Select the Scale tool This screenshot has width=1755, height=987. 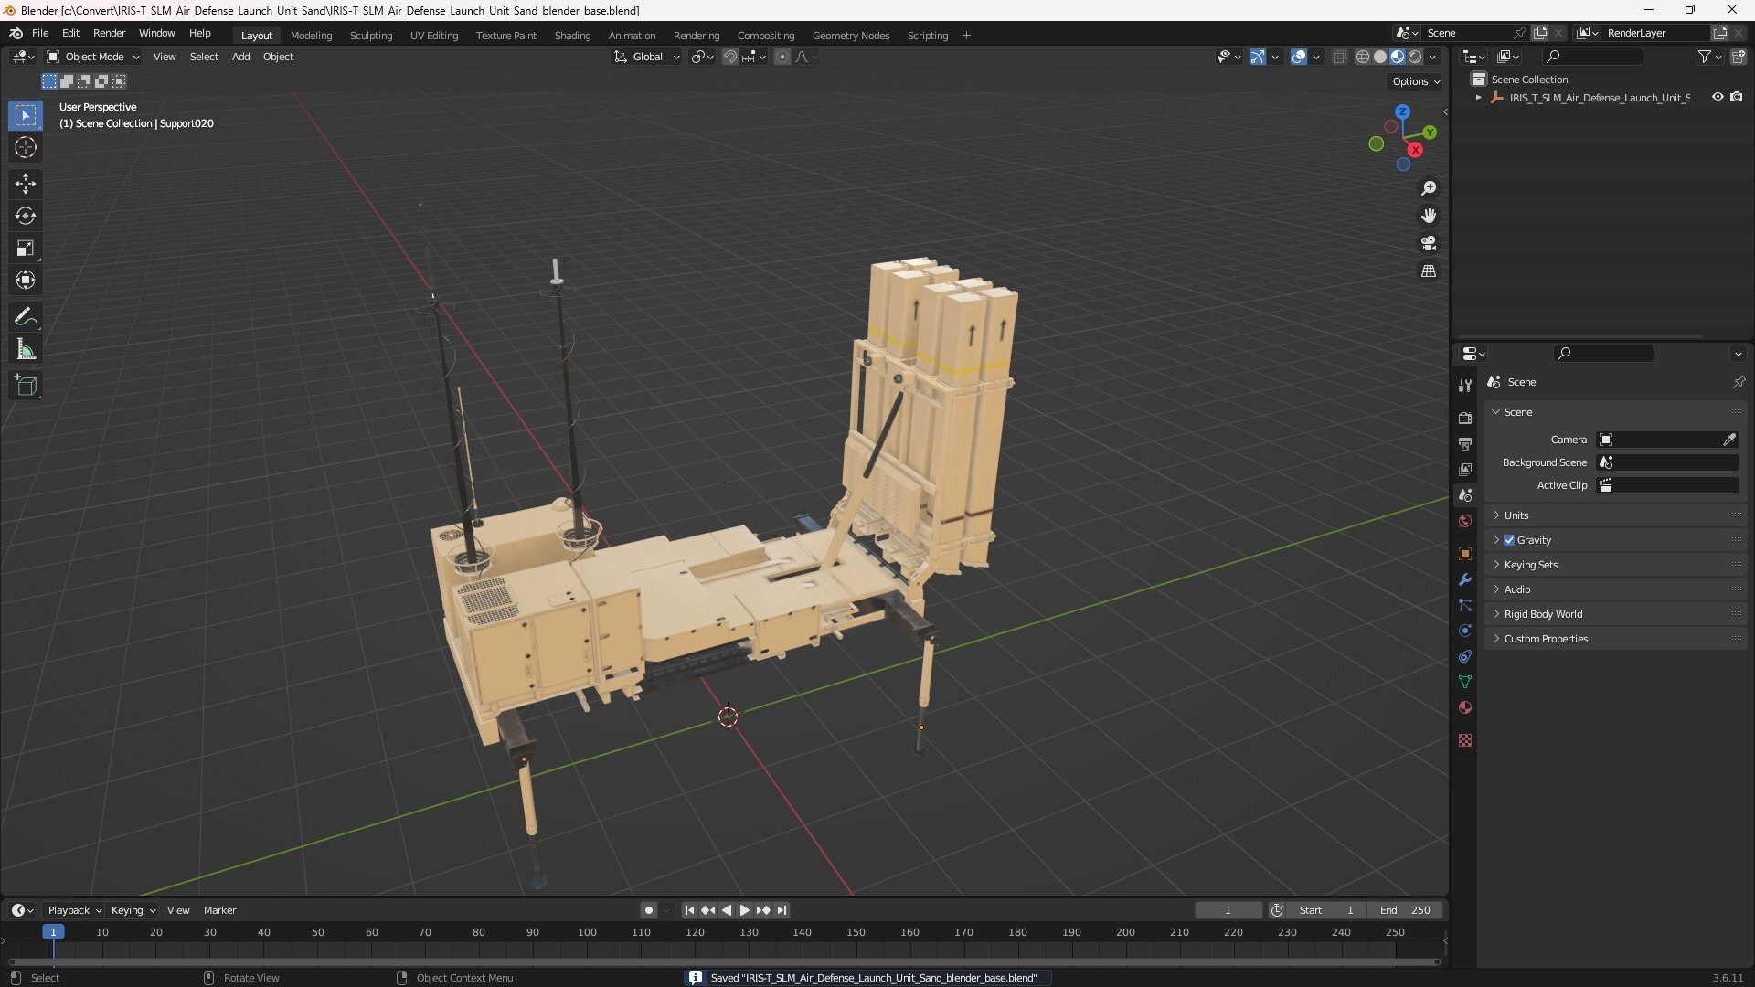tap(26, 248)
